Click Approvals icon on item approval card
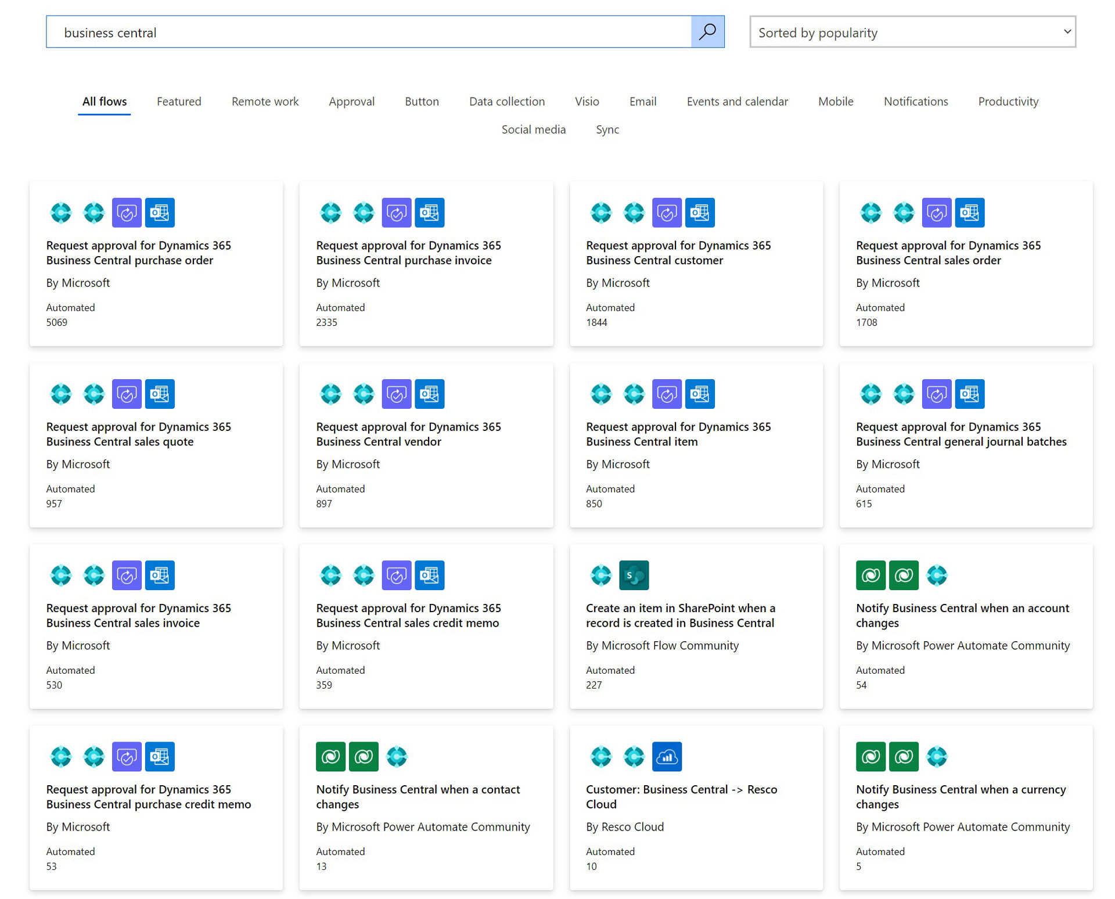The height and width of the screenshot is (899, 1115). tap(667, 394)
